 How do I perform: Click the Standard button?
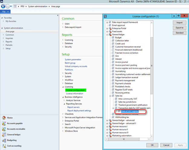[x=180, y=33]
